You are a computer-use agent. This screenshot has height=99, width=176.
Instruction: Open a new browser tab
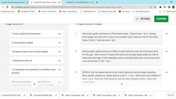[97, 2]
